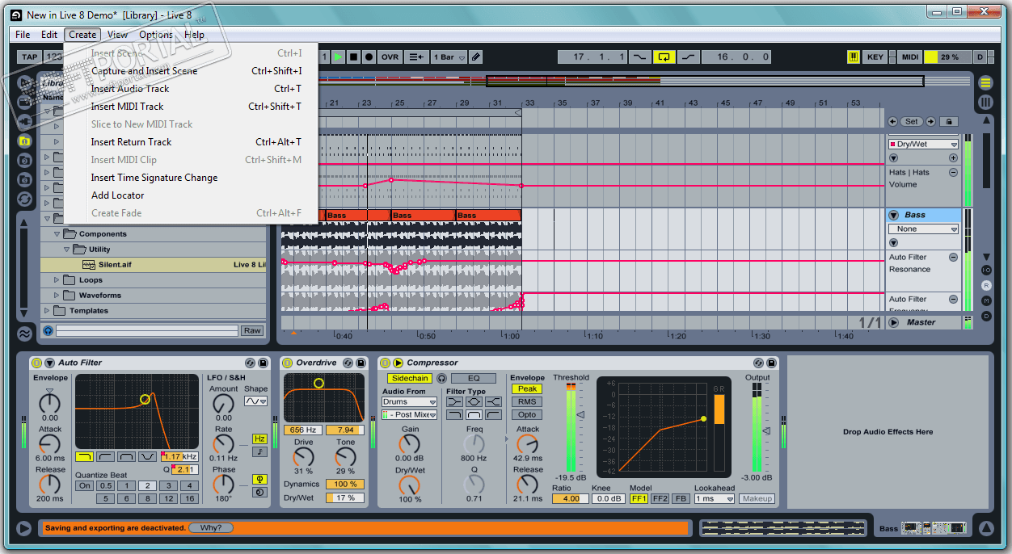Screen dimensions: 1012x554
Task: Select the Auto Filter low-pass filter shape
Action: click(84, 457)
